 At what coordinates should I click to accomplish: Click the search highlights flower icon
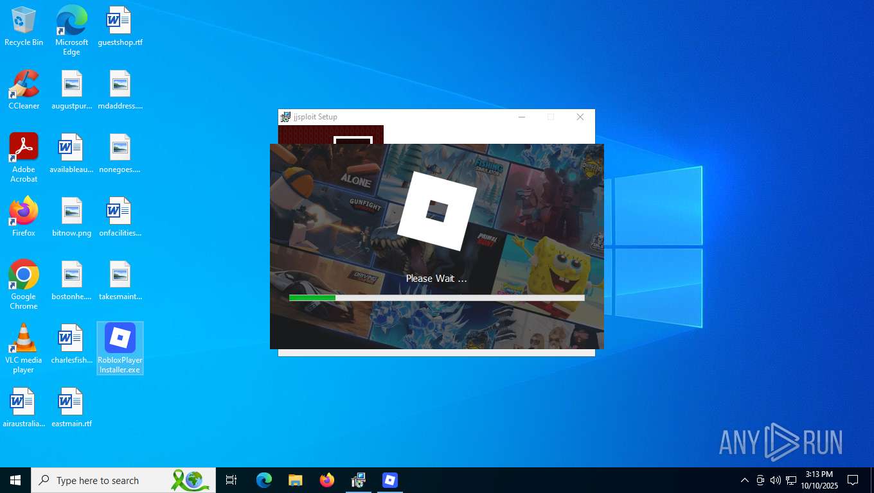(190, 480)
